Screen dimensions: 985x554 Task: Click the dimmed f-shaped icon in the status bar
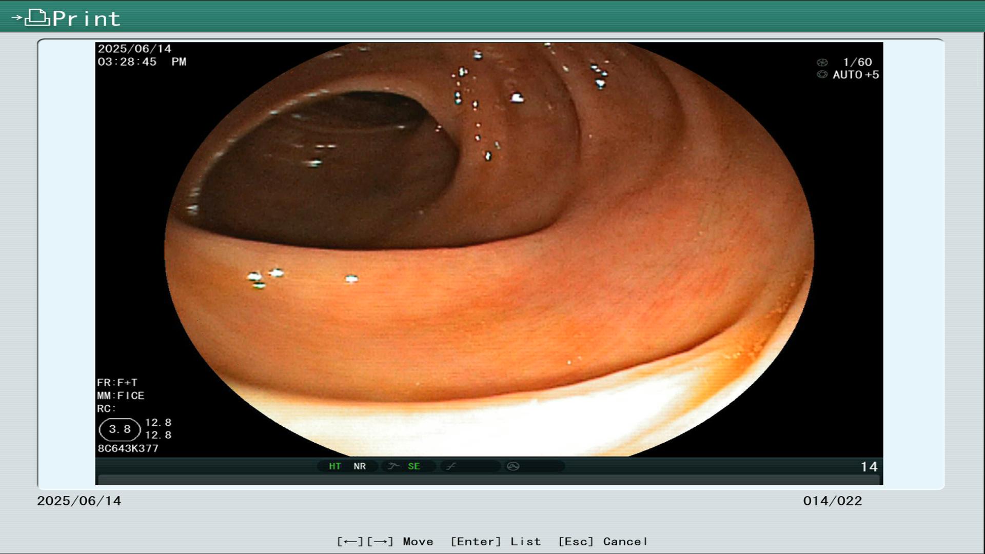tap(451, 466)
